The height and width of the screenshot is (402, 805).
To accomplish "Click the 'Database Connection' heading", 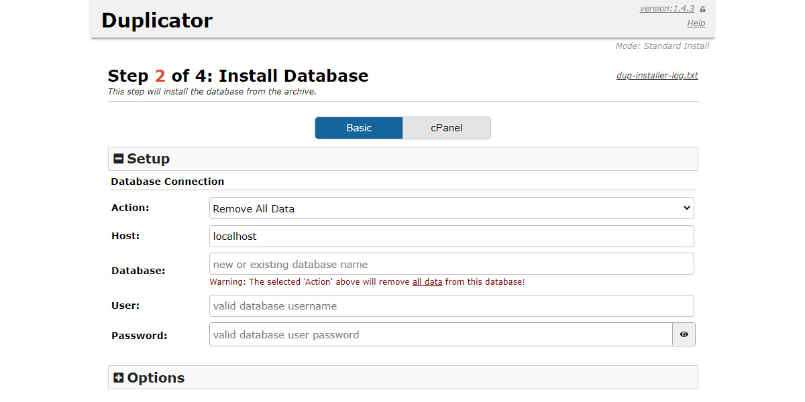I will coord(168,182).
